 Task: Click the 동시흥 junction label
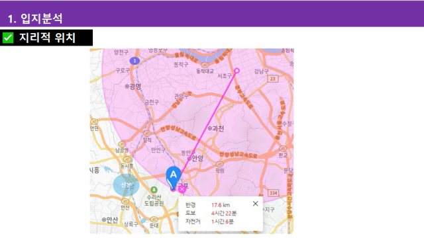(x=127, y=166)
